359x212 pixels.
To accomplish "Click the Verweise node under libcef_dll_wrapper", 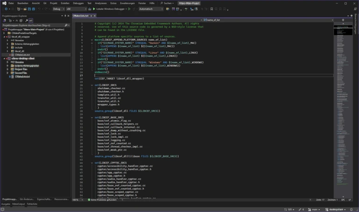I will 19,41.
